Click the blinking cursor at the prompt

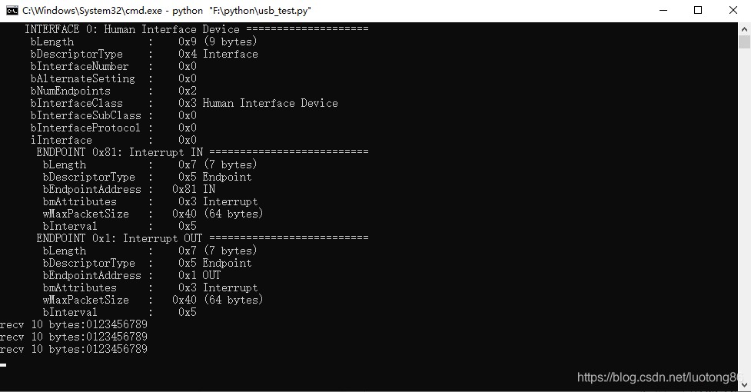pyautogui.click(x=3, y=365)
